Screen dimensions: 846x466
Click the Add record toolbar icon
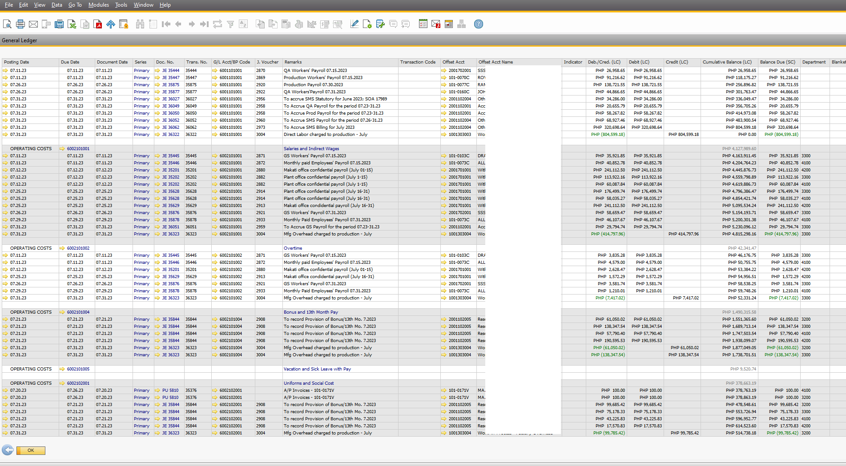coord(153,24)
